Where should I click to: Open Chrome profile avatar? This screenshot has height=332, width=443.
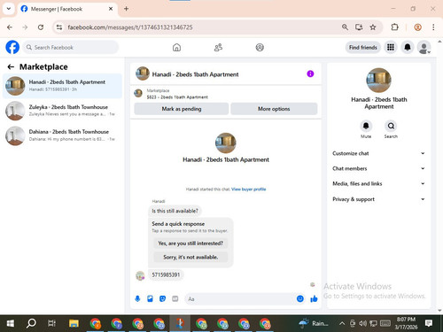click(x=417, y=27)
